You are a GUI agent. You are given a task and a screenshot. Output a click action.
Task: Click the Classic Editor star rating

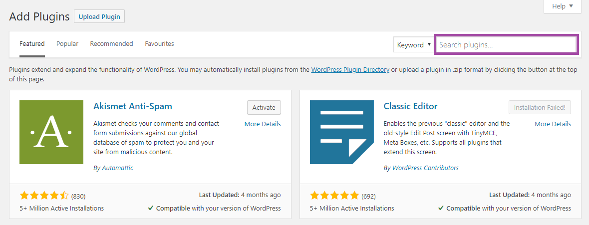(334, 196)
